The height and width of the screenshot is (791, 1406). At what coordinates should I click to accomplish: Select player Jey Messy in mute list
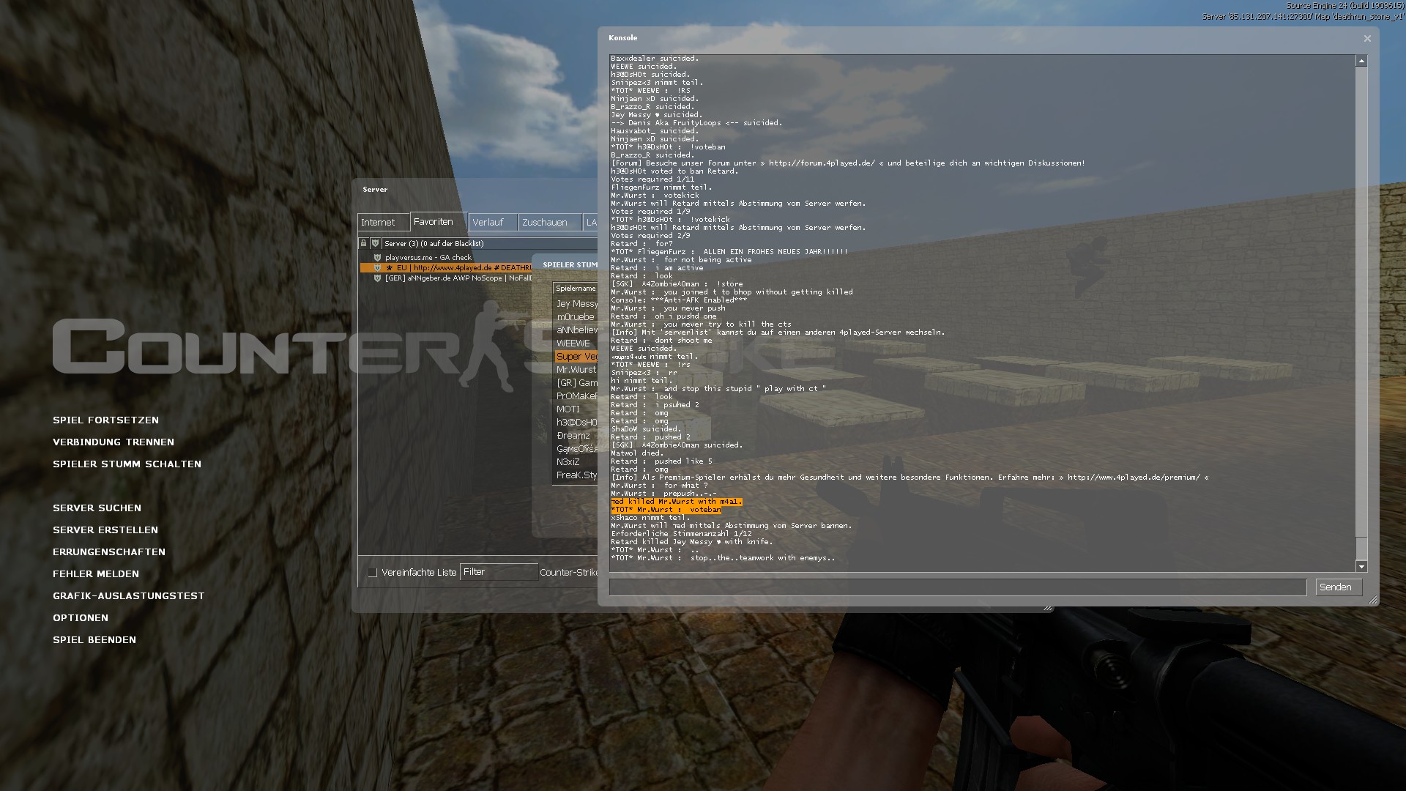[x=576, y=304]
